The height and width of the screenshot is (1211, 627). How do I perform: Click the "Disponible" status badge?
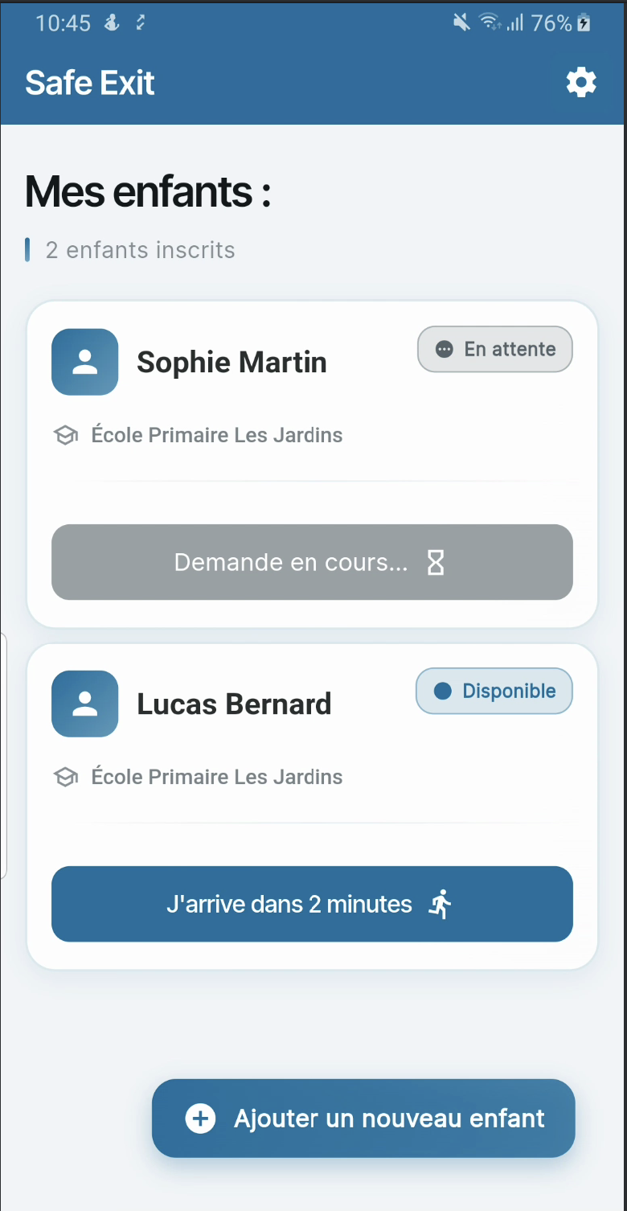494,691
